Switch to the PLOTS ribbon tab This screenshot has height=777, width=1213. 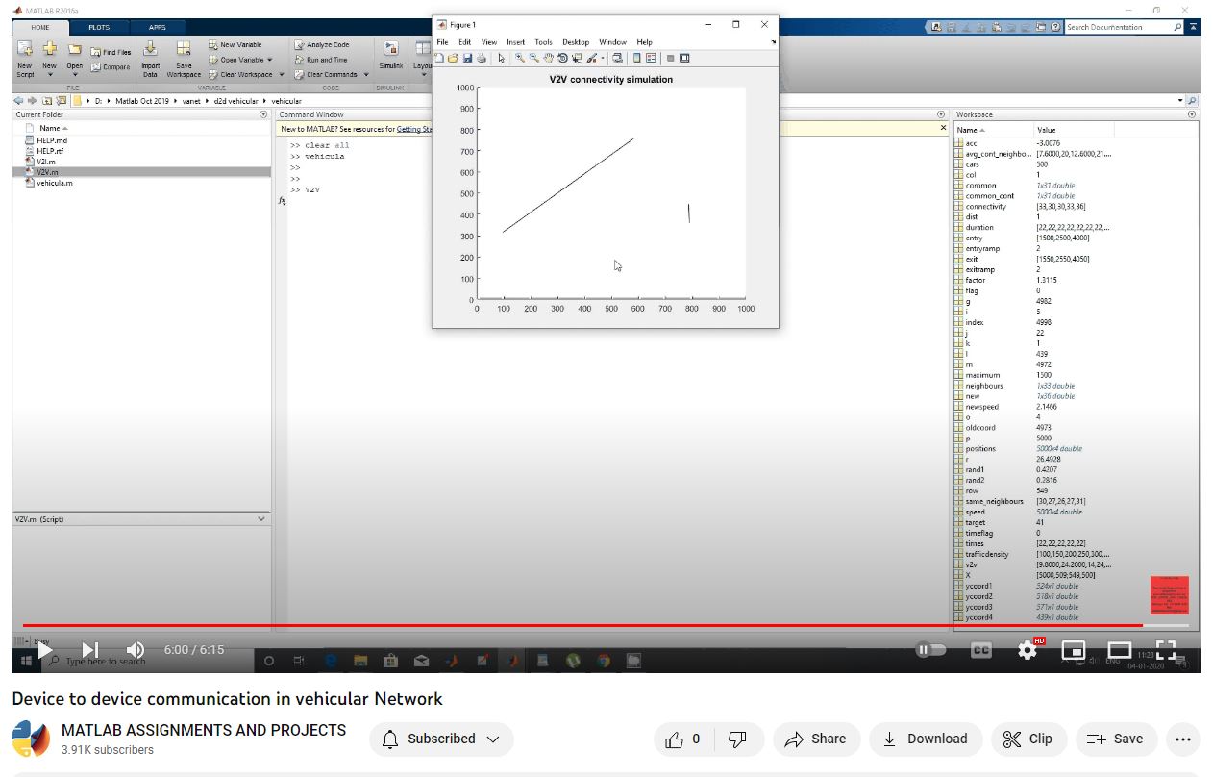tap(99, 28)
